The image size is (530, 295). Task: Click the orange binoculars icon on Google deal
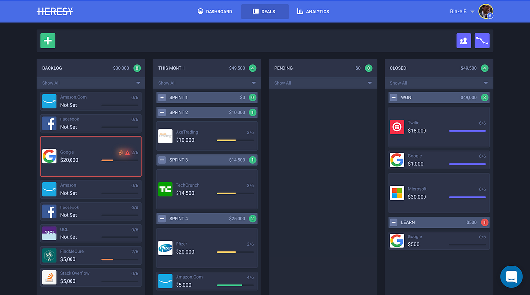(x=121, y=153)
